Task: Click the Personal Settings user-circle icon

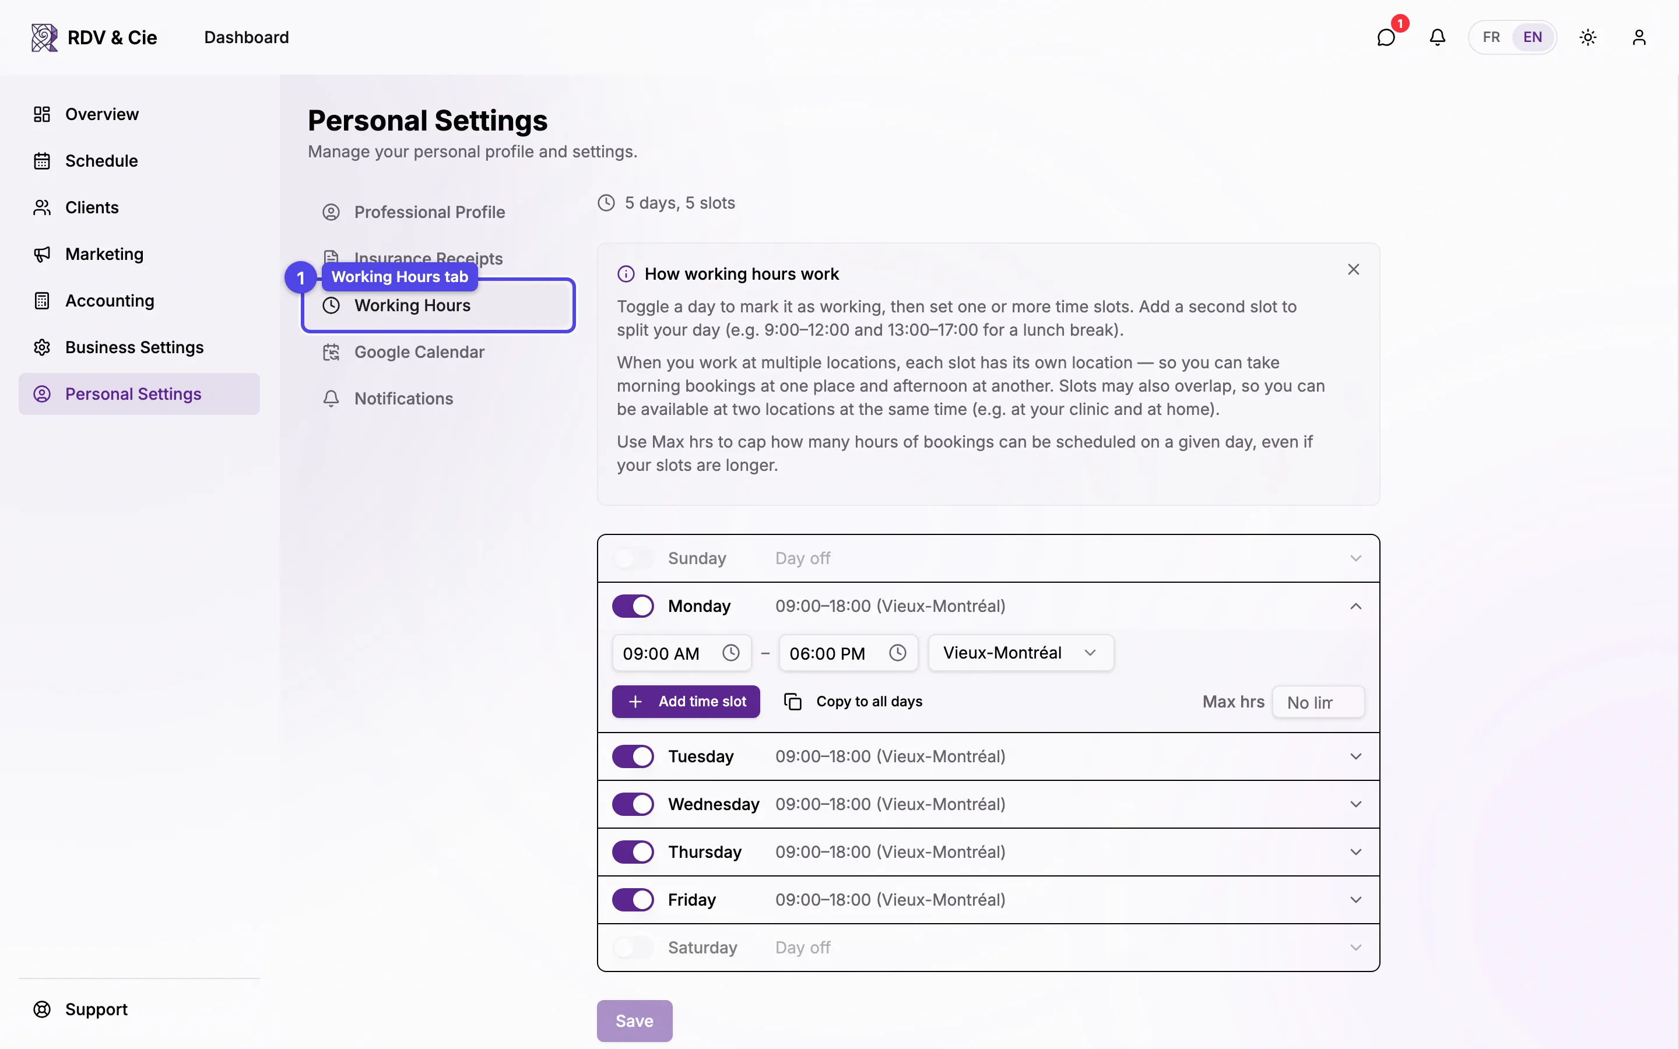Action: coord(43,394)
